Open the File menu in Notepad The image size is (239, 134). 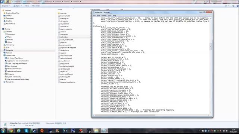[94, 16]
